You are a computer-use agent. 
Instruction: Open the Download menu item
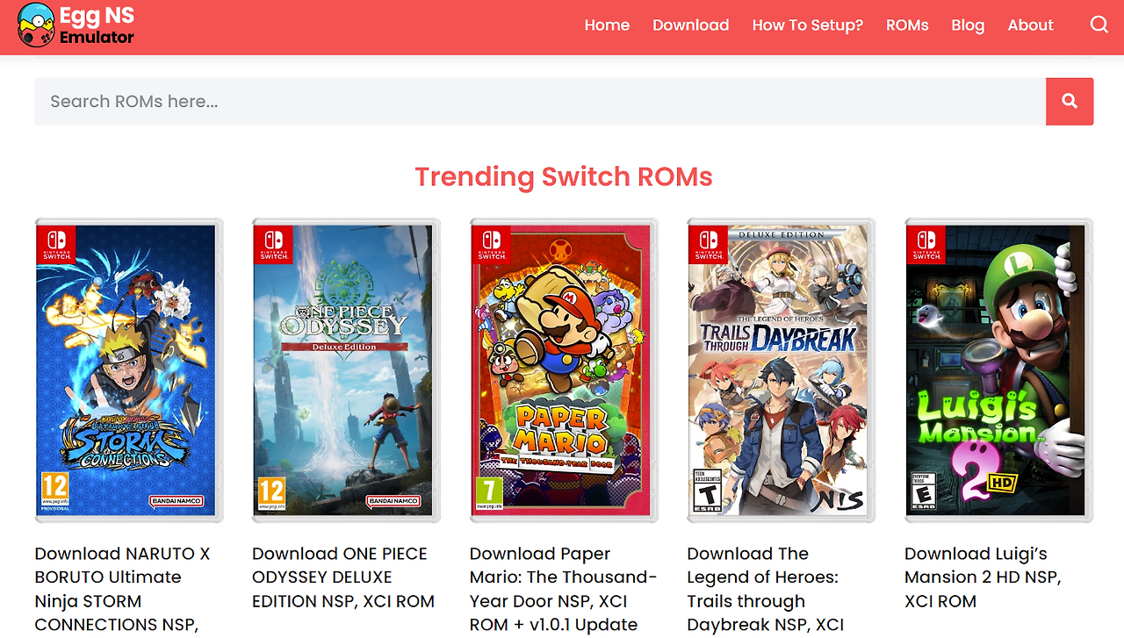pyautogui.click(x=690, y=25)
